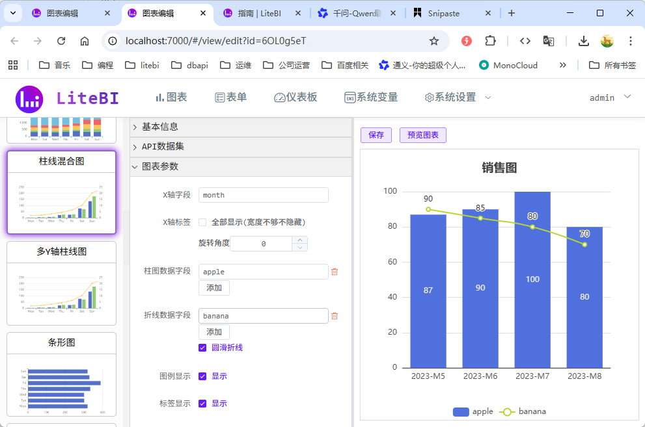
Task: Open the 系统变量 system variables icon
Action: [350, 97]
